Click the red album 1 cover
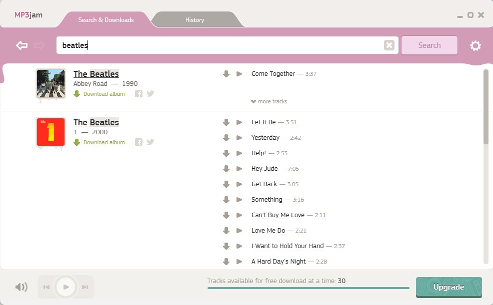 [x=50, y=132]
